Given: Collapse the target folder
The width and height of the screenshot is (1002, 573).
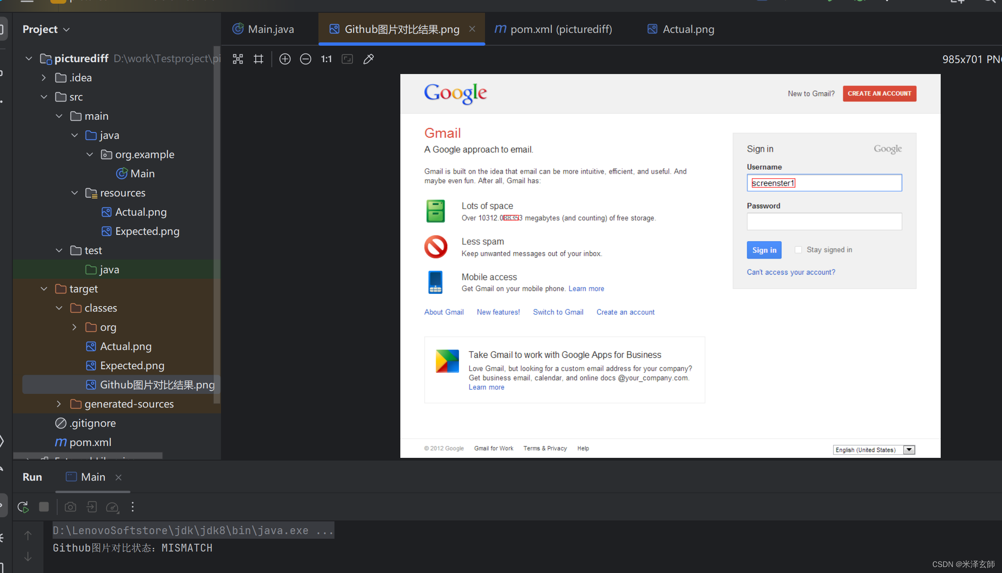Looking at the screenshot, I should point(44,289).
